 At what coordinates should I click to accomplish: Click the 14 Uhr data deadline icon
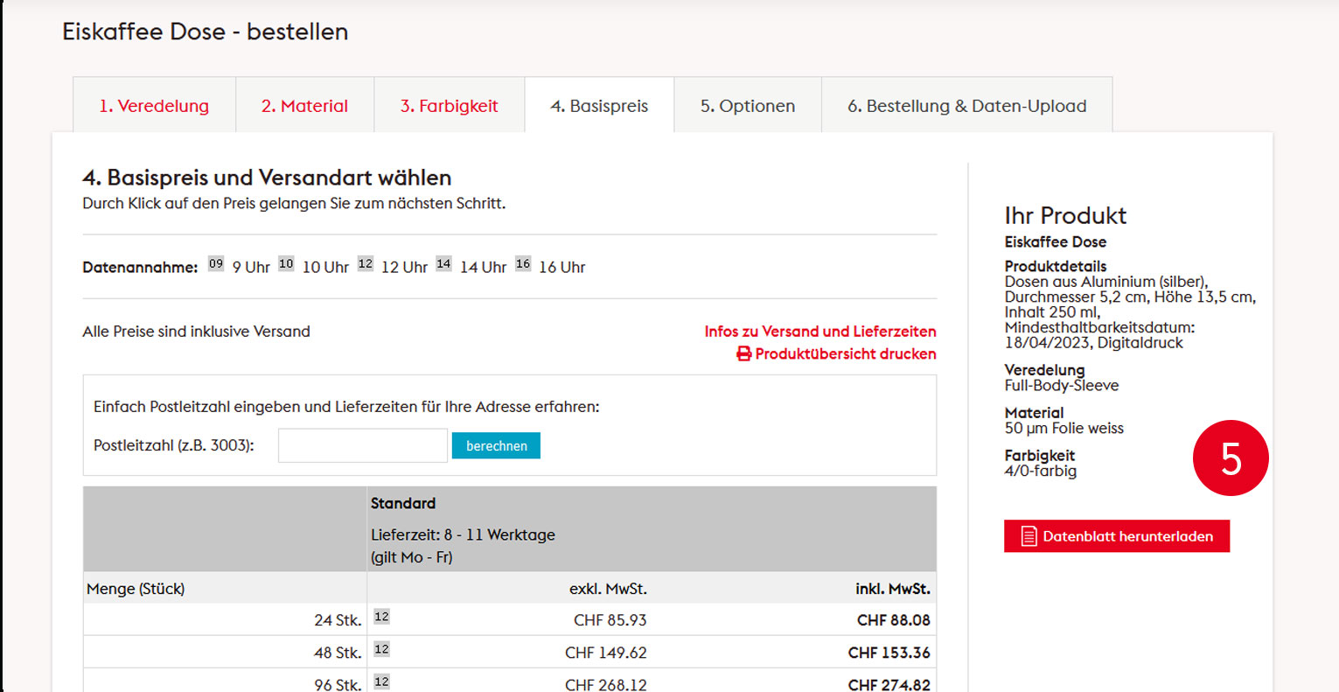pos(443,264)
